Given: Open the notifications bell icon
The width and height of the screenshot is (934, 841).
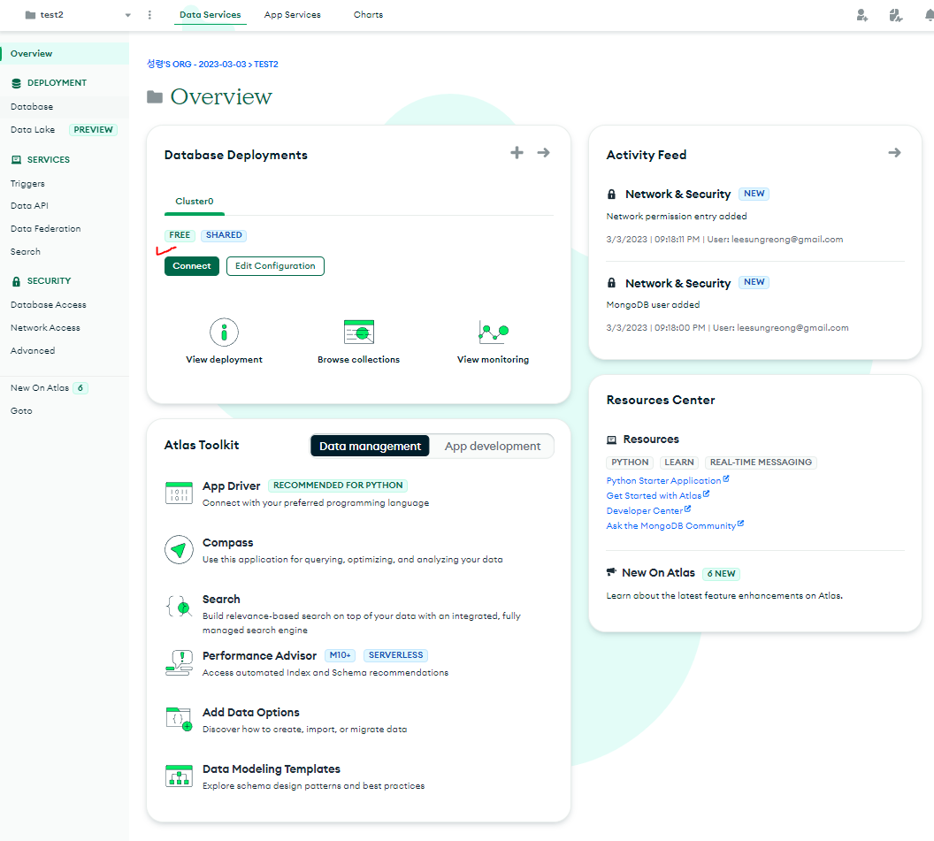Looking at the screenshot, I should 929,15.
